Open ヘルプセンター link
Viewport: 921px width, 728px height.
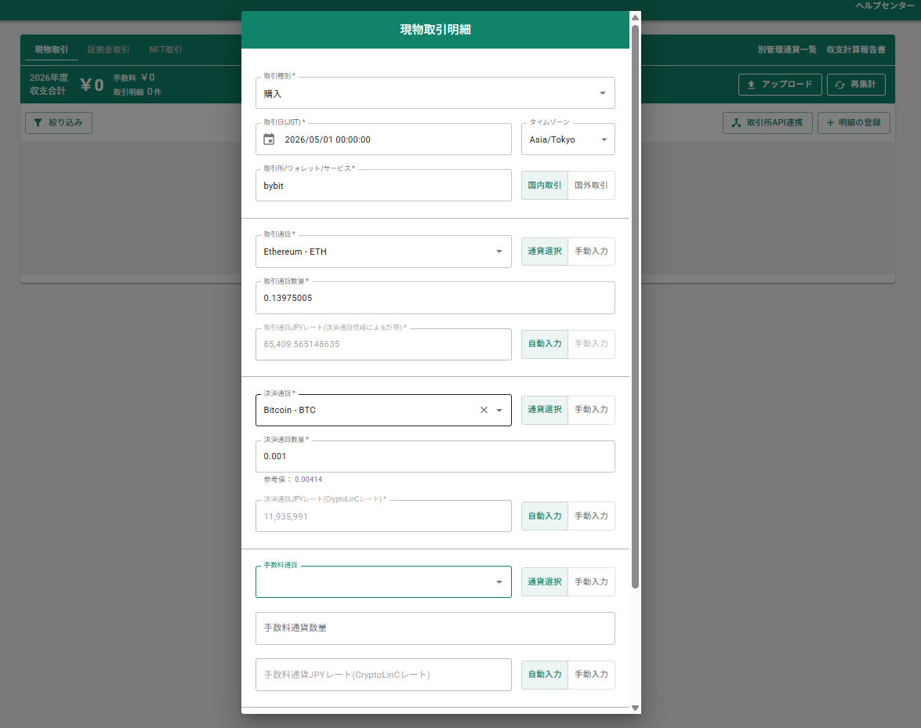(885, 5)
